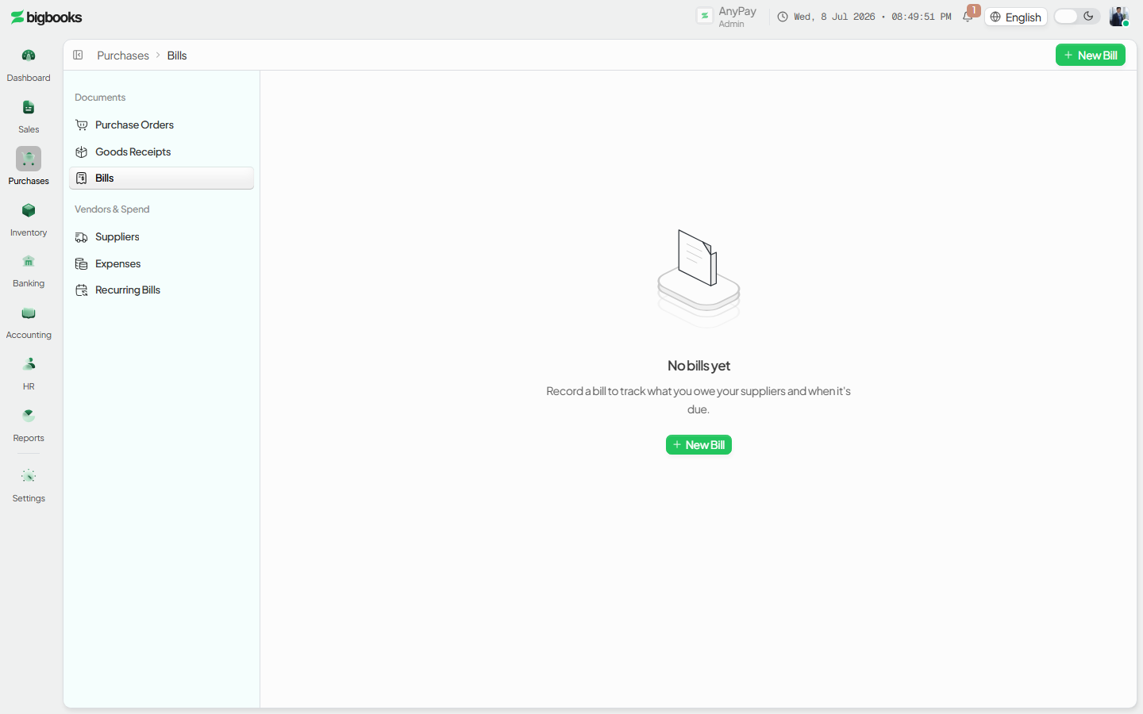Go to the Inventory module icon
Screen dimensions: 1143x714
[x=29, y=210]
